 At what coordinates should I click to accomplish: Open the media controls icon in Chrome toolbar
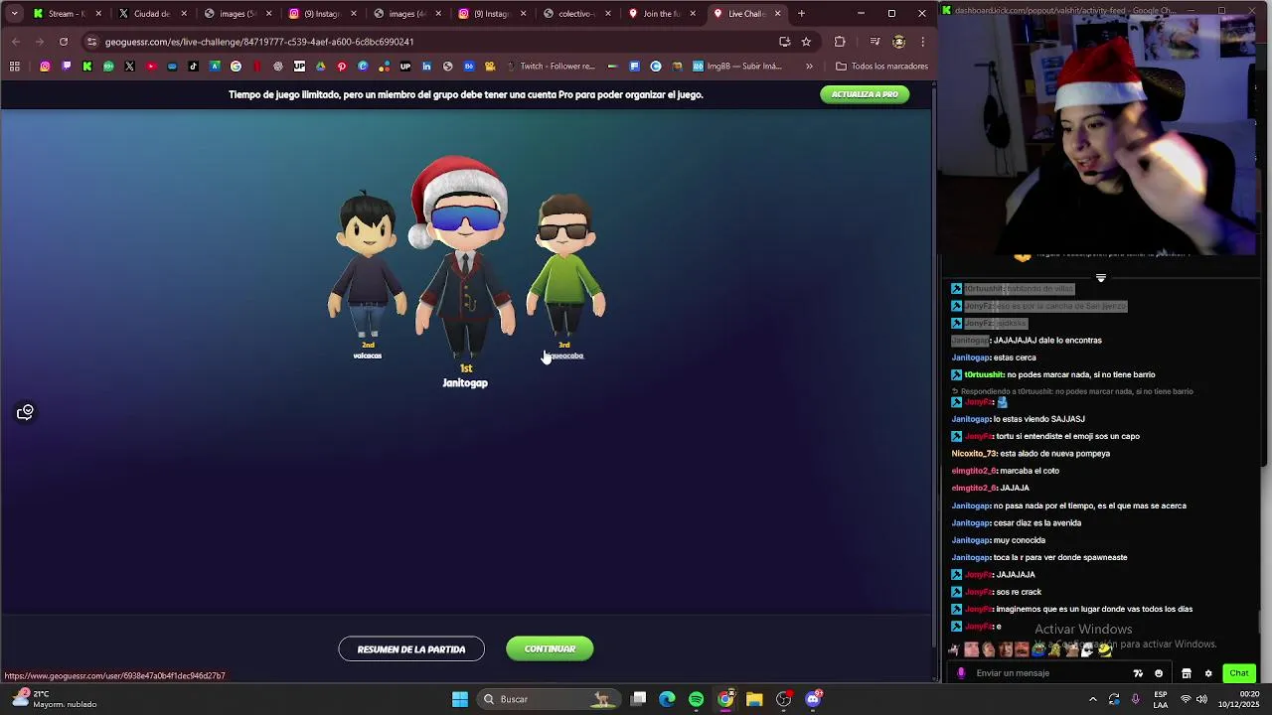click(x=874, y=42)
